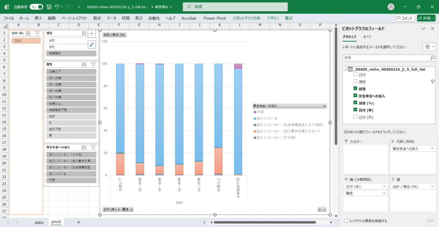Image resolution: width=439 pixels, height=227 pixels.
Task: Uncheck the 割合 (%) field checkbox
Action: 355,103
